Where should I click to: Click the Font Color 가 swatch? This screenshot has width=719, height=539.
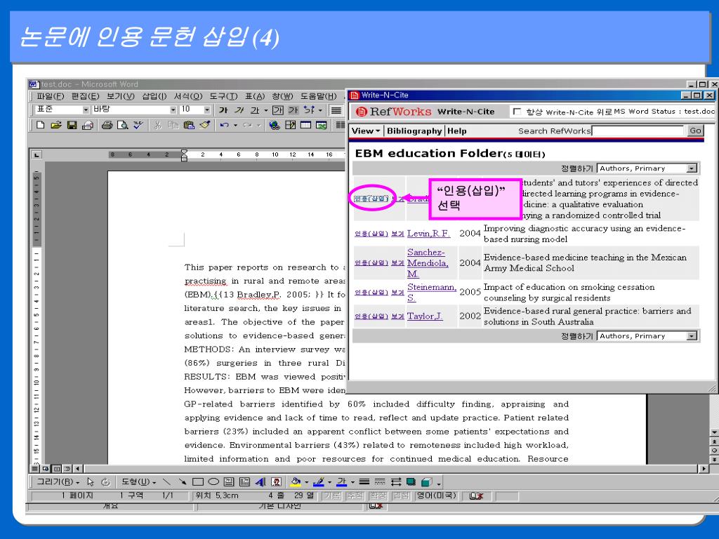pos(342,481)
